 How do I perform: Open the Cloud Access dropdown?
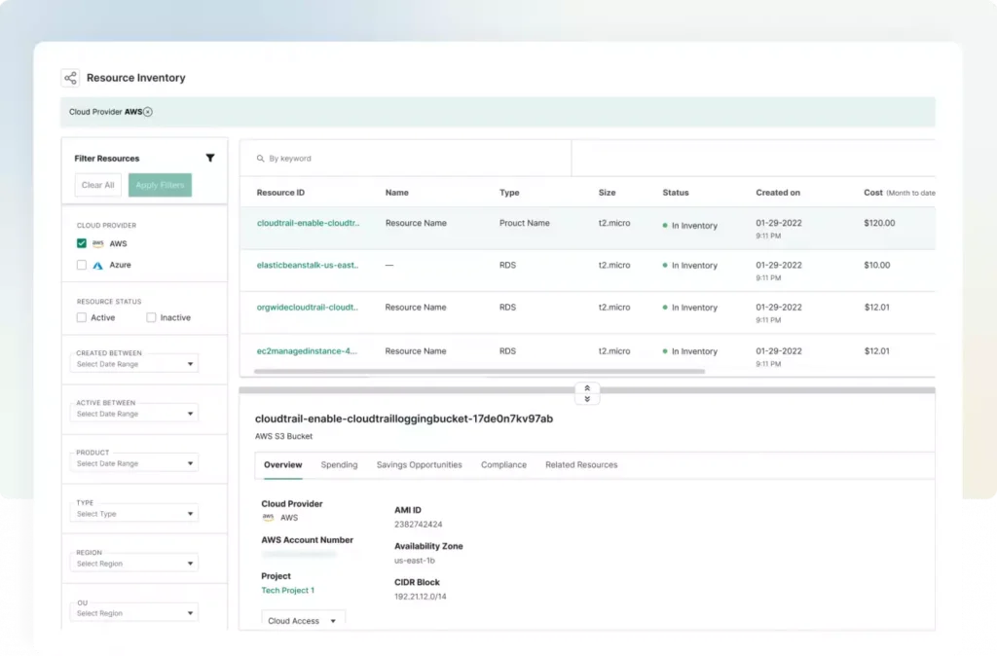[x=303, y=621]
